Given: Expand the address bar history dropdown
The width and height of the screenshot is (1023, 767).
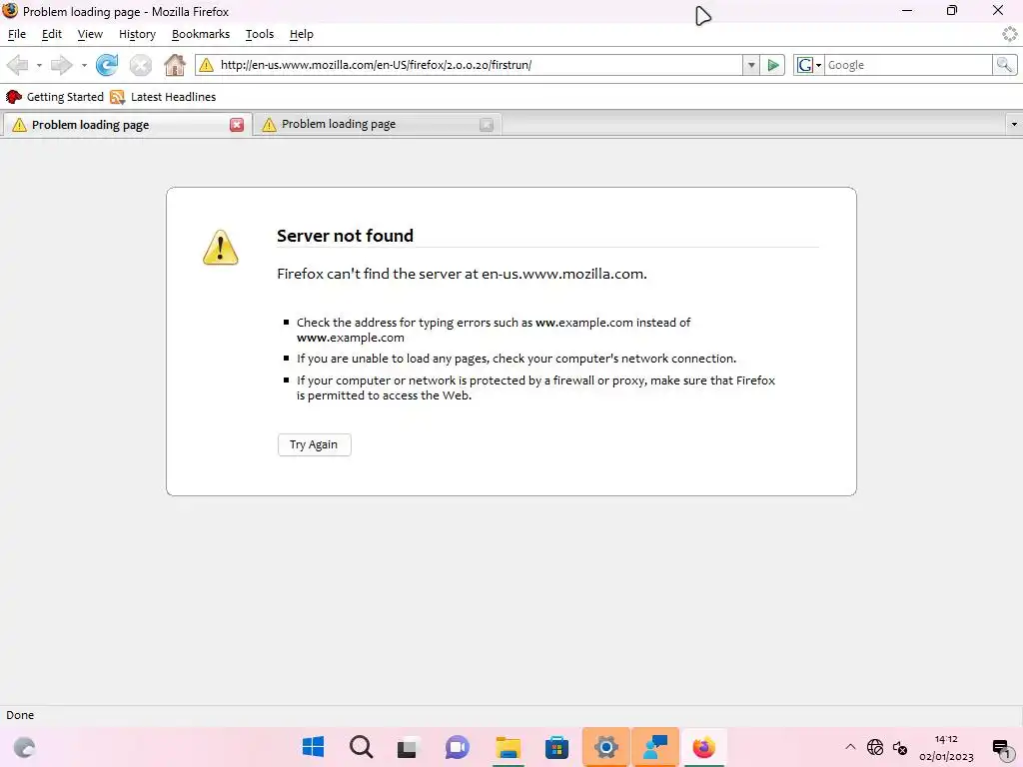Looking at the screenshot, I should (751, 65).
